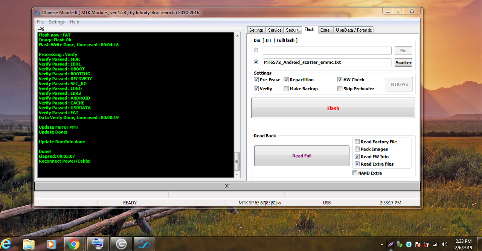This screenshot has width=482, height=251.
Task: Click the Read Full button
Action: [x=302, y=156]
